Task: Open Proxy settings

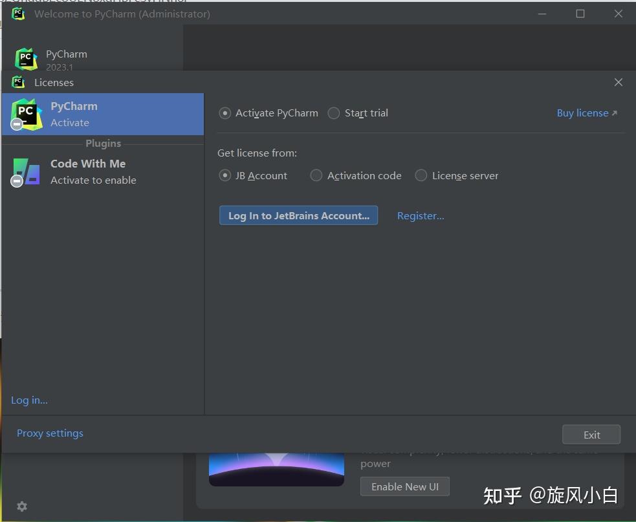Action: pos(50,433)
